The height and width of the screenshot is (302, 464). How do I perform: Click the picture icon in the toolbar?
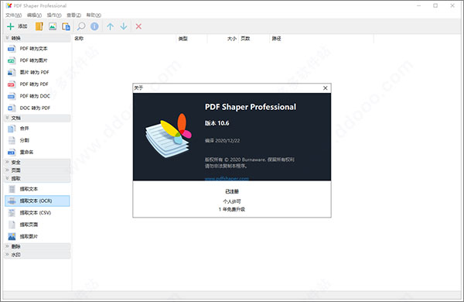(53, 26)
